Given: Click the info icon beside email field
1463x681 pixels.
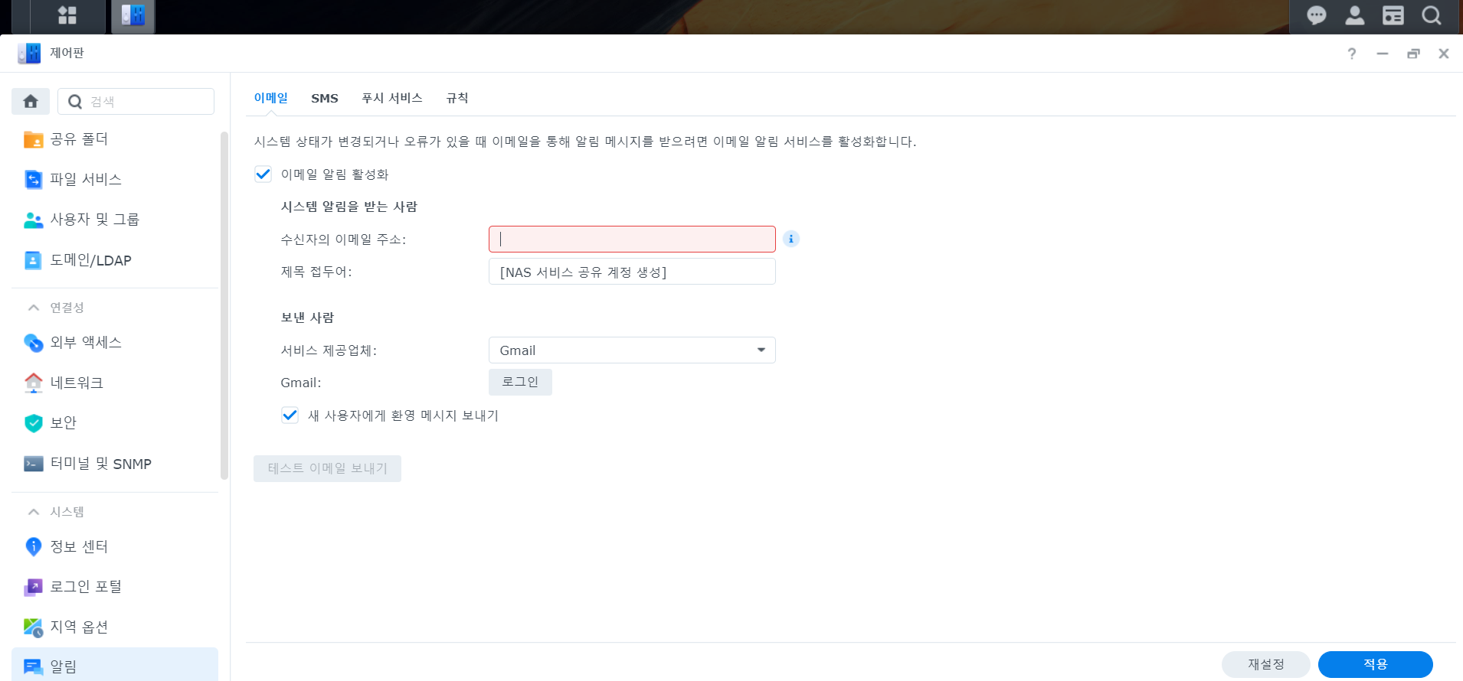Looking at the screenshot, I should coord(791,239).
